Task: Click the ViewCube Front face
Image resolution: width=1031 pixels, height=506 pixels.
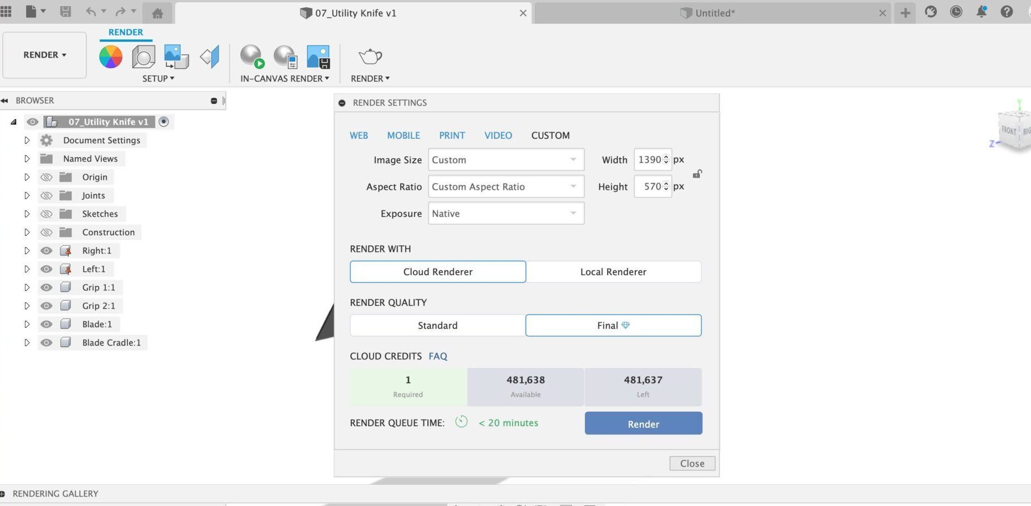Action: pyautogui.click(x=1009, y=130)
